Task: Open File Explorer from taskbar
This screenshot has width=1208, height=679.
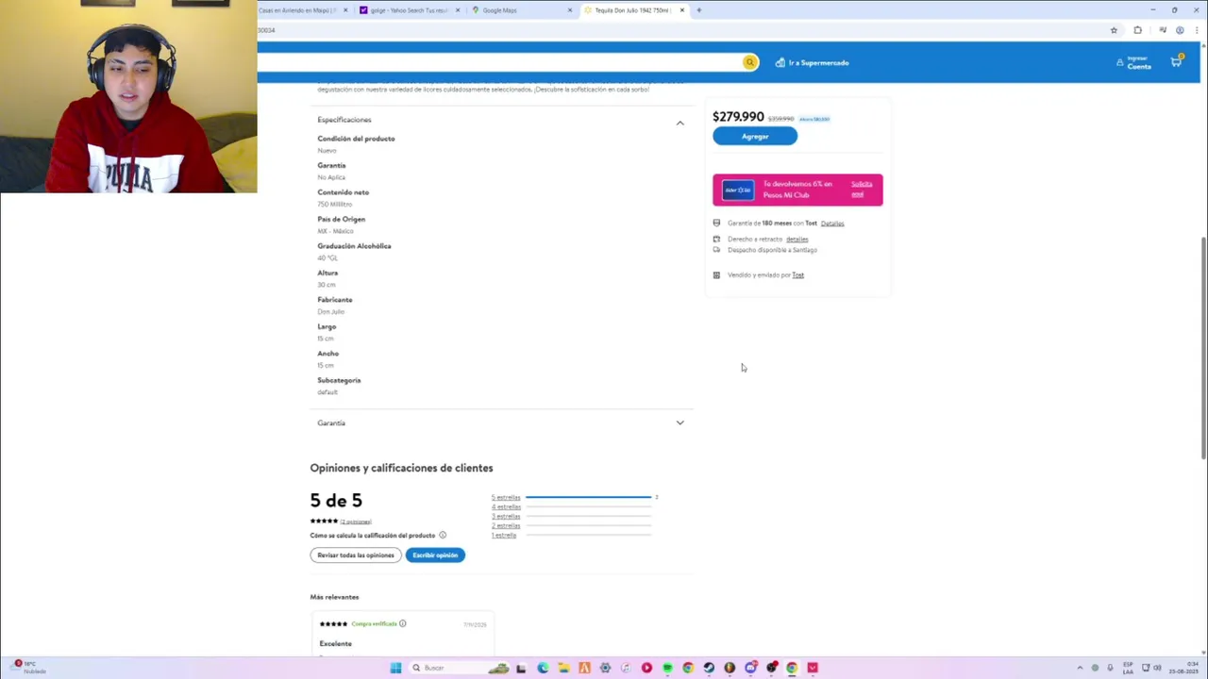Action: coord(563,668)
